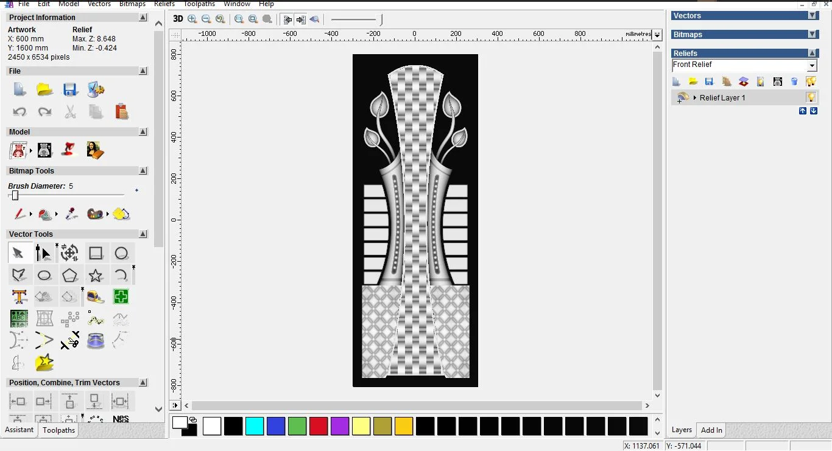The height and width of the screenshot is (451, 832).
Task: Expand the Vectors panel
Action: [x=812, y=16]
